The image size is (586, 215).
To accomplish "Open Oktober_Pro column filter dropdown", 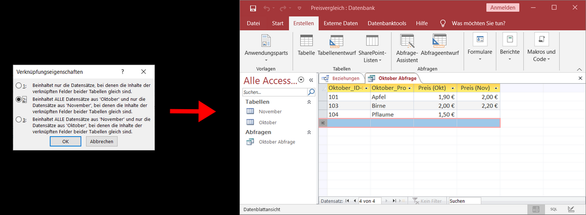I will pos(410,88).
